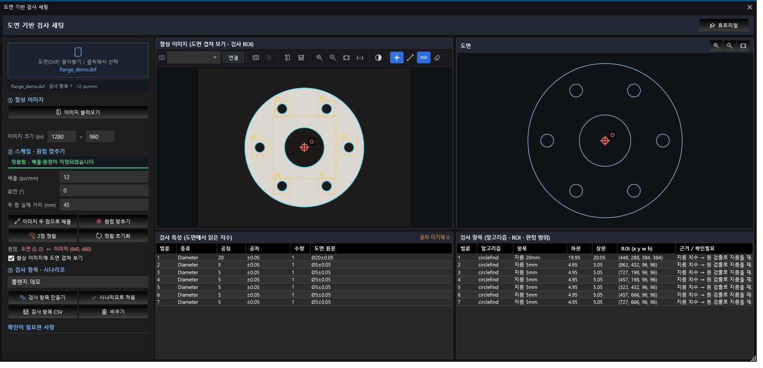This screenshot has width=763, height=368.
Task: Click the open image file icon in the capture toolbar
Action: click(x=288, y=58)
